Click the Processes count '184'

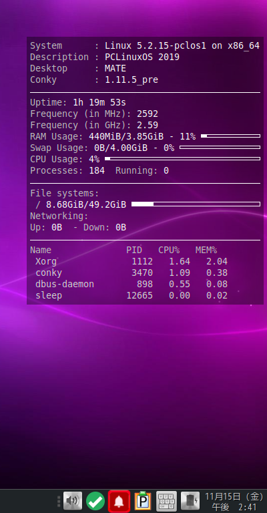[97, 171]
